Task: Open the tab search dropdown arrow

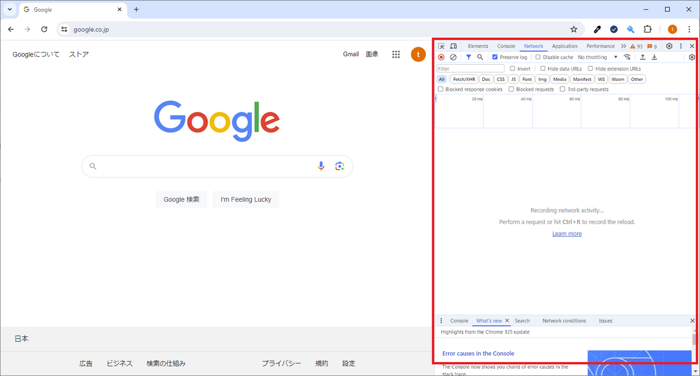Action: 10,9
